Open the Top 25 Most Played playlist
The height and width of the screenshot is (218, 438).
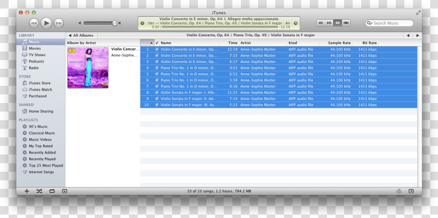[x=46, y=165]
